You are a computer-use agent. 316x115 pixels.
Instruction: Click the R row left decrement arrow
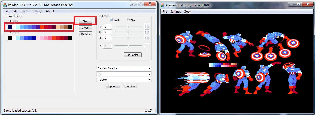[x=146, y=26]
